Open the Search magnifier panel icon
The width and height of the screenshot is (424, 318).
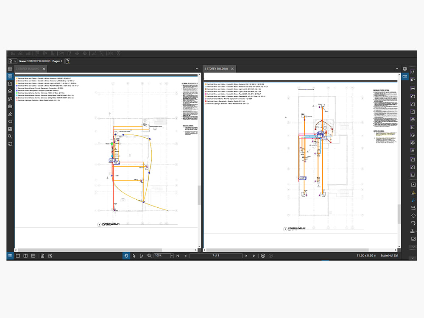tap(10, 136)
